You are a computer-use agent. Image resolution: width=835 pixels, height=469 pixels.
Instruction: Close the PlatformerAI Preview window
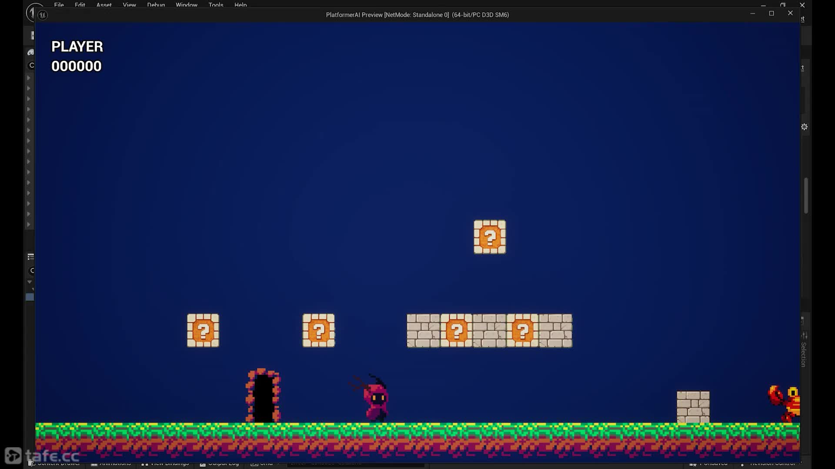click(x=791, y=13)
